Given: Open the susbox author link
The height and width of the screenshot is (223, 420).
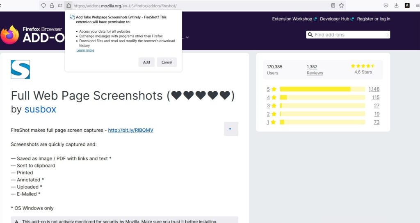Looking at the screenshot, I should [40, 109].
